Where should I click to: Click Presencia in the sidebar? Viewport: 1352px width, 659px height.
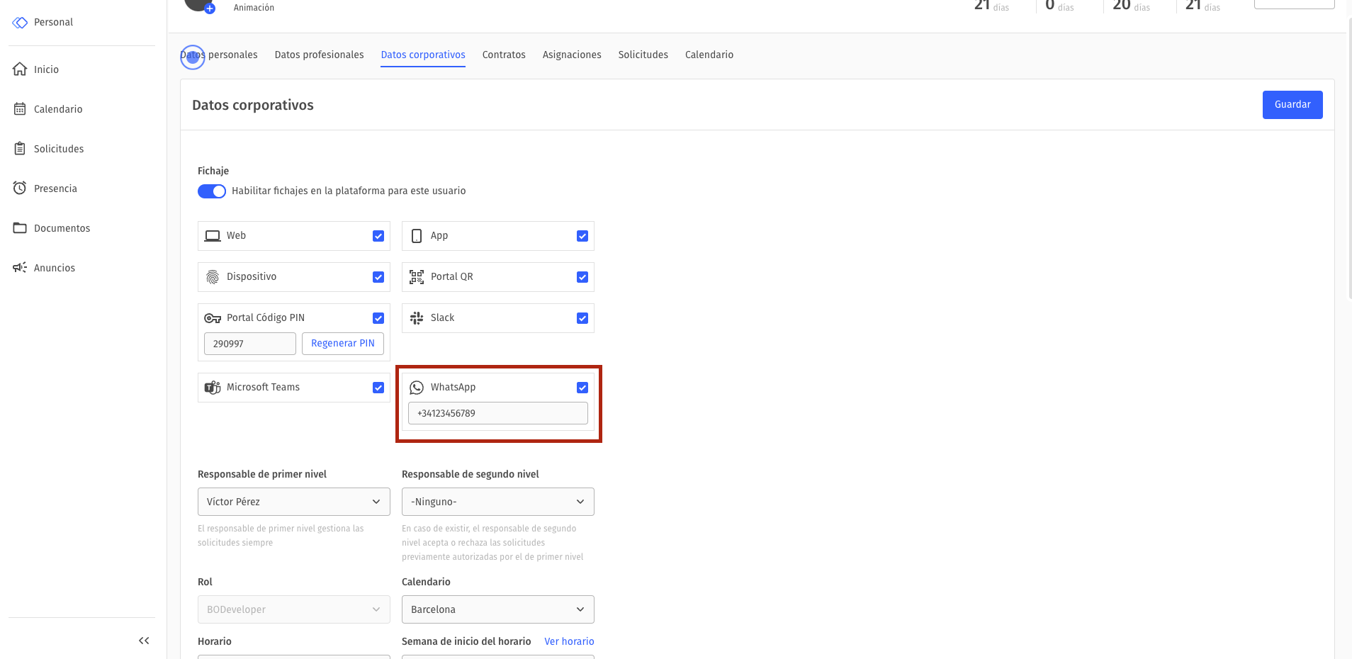tap(55, 188)
